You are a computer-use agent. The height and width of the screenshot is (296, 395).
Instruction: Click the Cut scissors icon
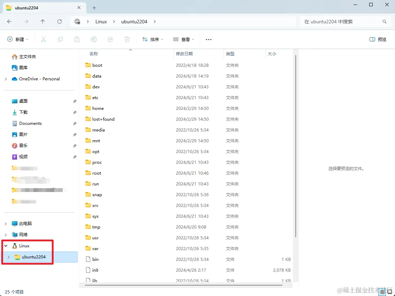(44, 39)
